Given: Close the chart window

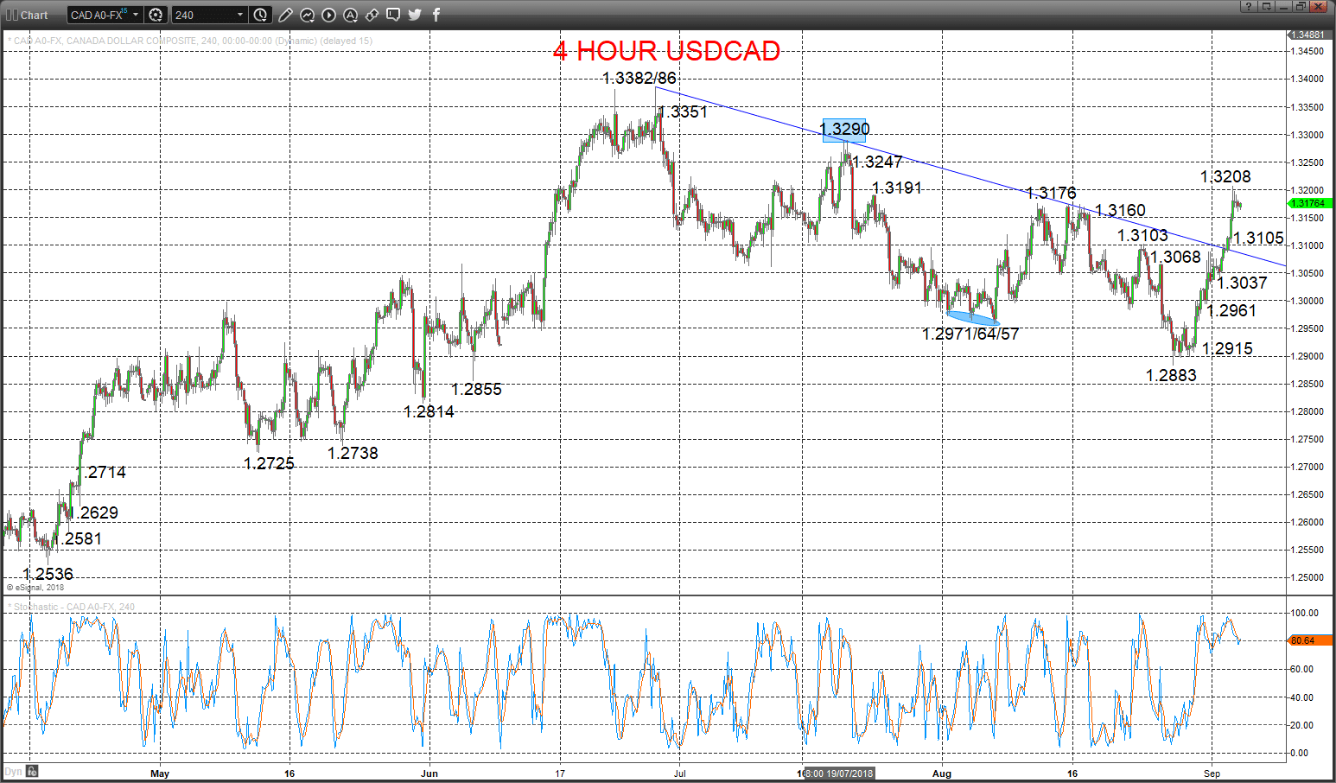Looking at the screenshot, I should 1318,6.
